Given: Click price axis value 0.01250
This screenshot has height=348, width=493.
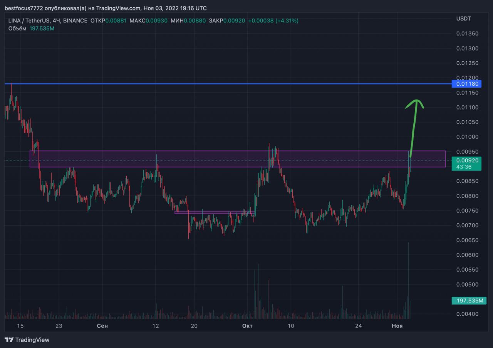Looking at the screenshot, I should 467,63.
